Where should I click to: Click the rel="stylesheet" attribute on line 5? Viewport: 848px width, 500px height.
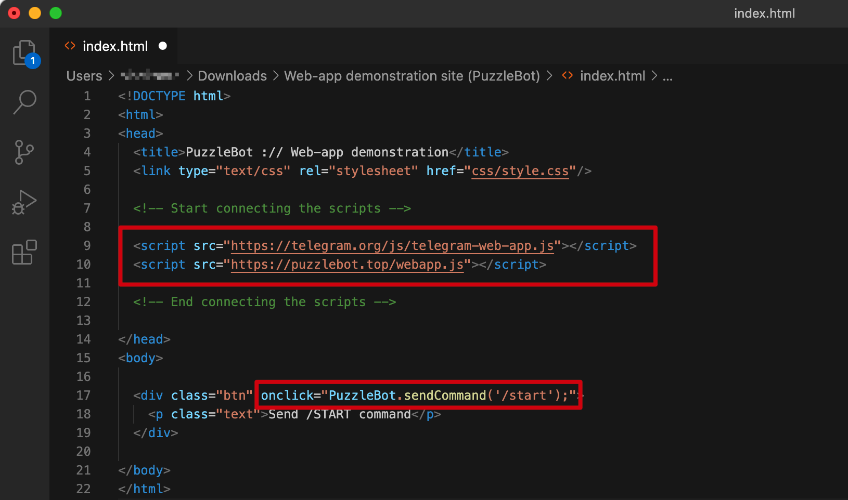click(358, 171)
